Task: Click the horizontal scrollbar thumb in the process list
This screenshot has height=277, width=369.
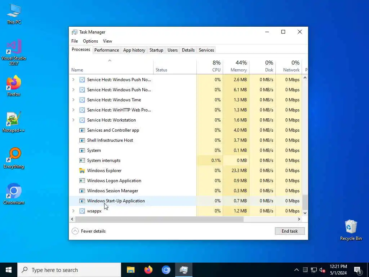Action: click(x=159, y=219)
